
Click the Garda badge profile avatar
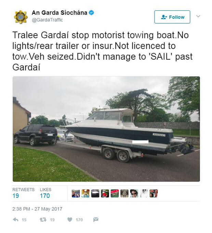(x=21, y=17)
